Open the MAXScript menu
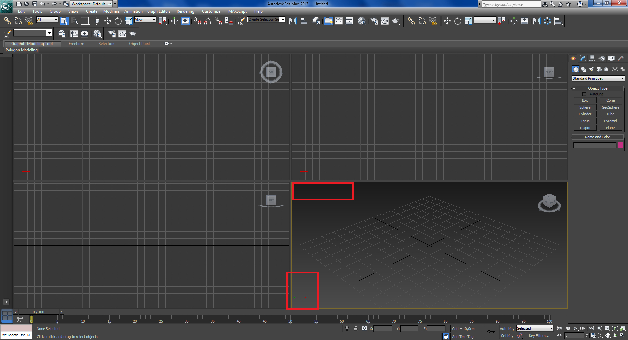The image size is (628, 340). [237, 11]
